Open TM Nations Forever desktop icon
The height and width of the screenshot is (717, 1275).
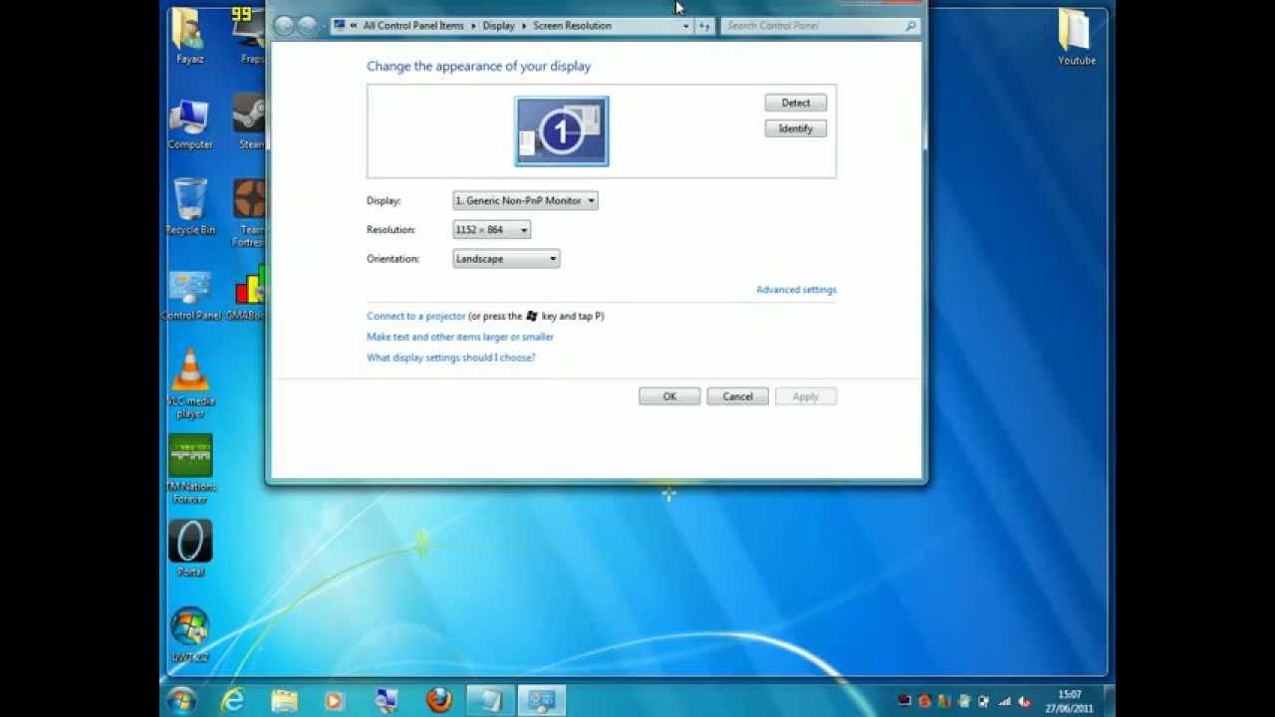coord(190,469)
